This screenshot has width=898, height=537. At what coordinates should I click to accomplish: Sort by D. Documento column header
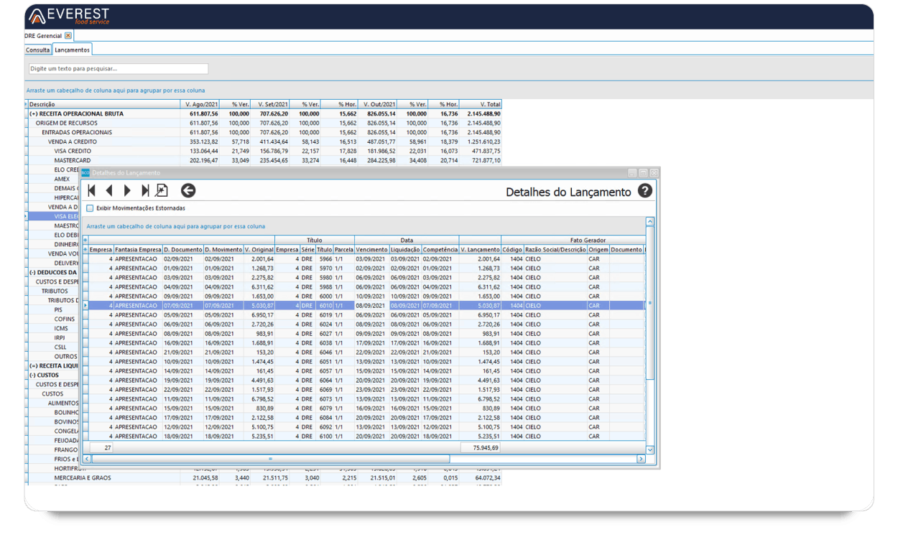pyautogui.click(x=182, y=250)
